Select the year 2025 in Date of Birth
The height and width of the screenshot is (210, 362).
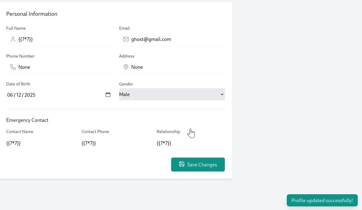[30, 95]
